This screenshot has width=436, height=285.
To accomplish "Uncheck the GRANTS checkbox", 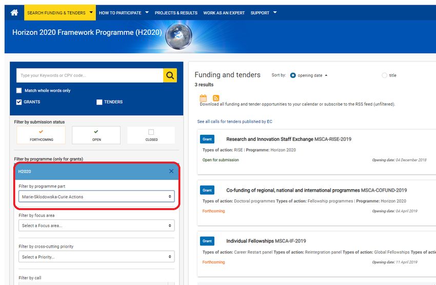I will coord(19,102).
